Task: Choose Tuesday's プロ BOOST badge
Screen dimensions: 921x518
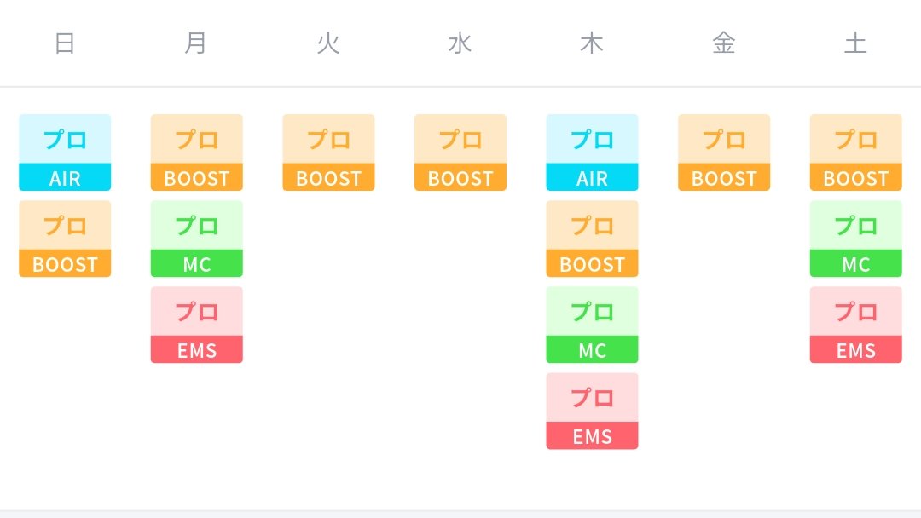Action: [328, 153]
